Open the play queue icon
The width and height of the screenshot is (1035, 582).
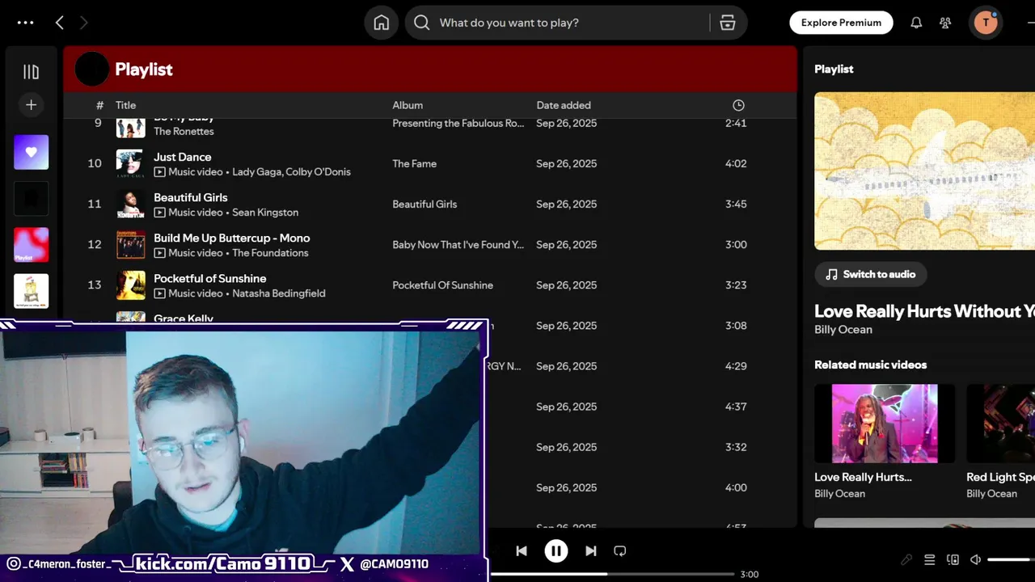tap(929, 559)
